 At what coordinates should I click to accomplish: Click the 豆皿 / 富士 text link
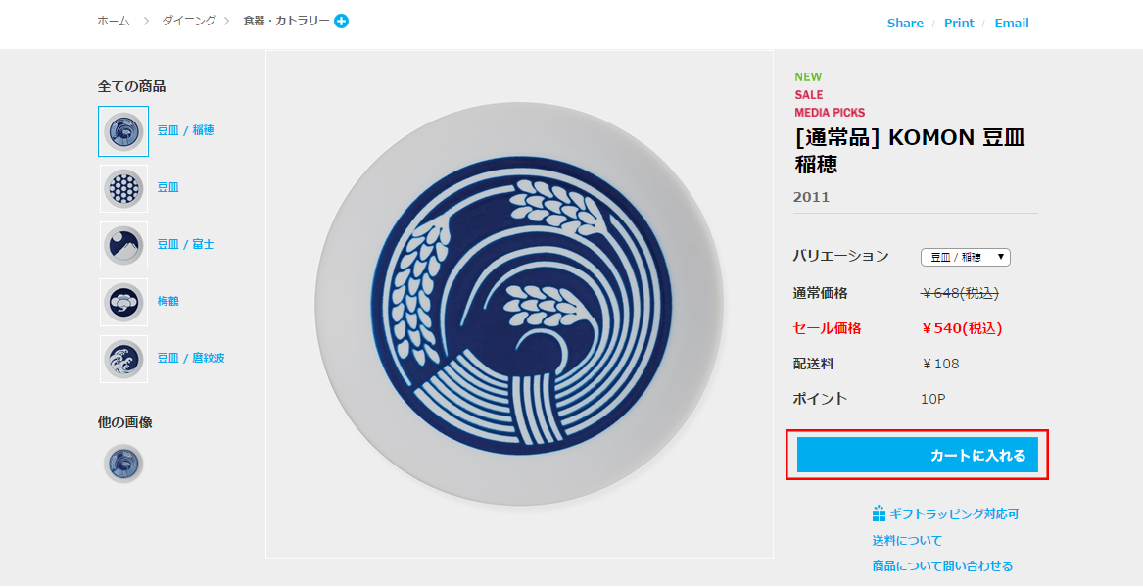point(185,244)
